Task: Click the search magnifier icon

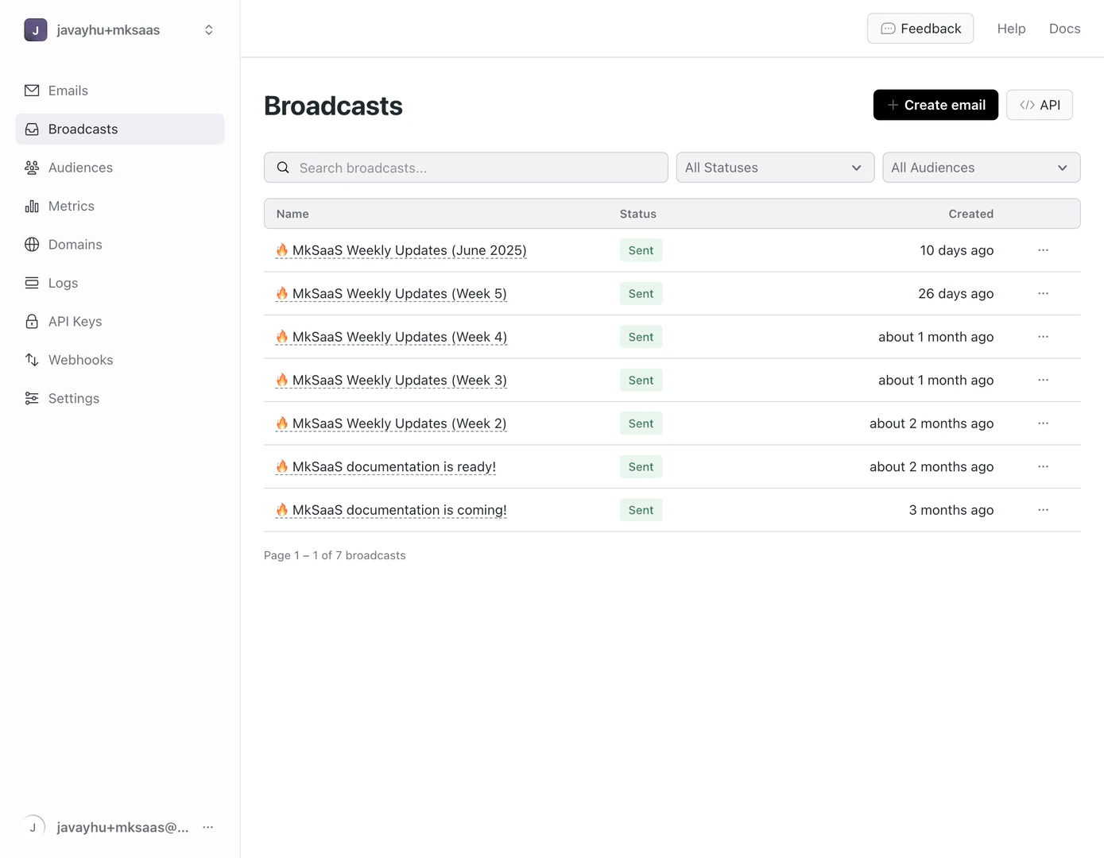Action: coord(283,167)
